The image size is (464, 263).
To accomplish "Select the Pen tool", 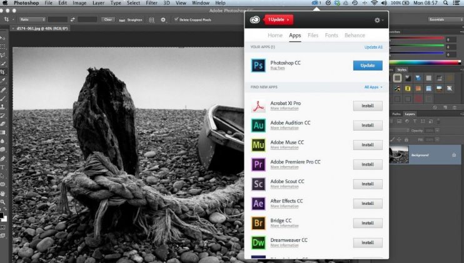I will 3,159.
